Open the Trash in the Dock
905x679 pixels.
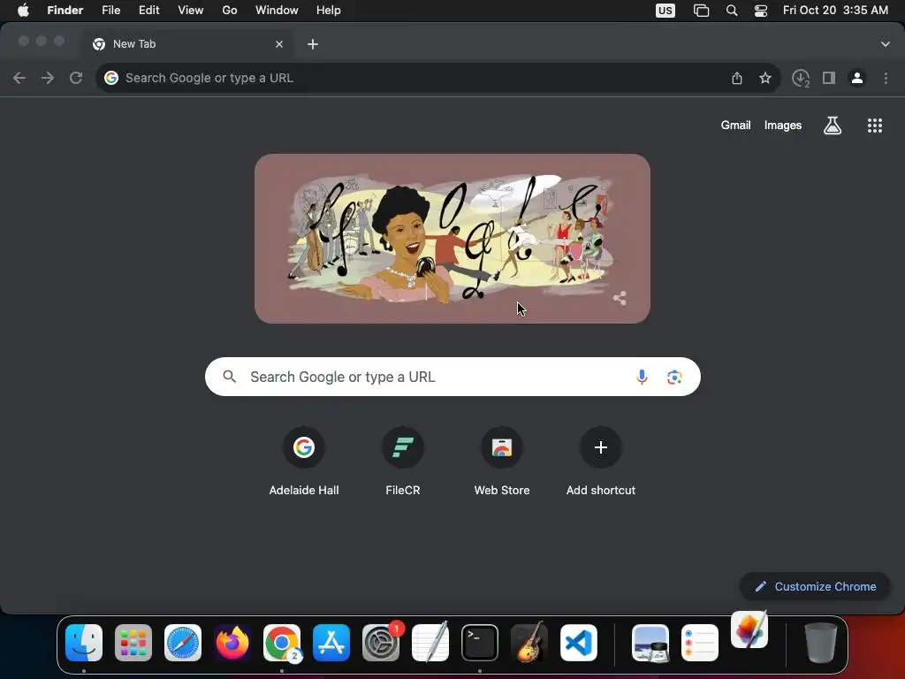[821, 643]
